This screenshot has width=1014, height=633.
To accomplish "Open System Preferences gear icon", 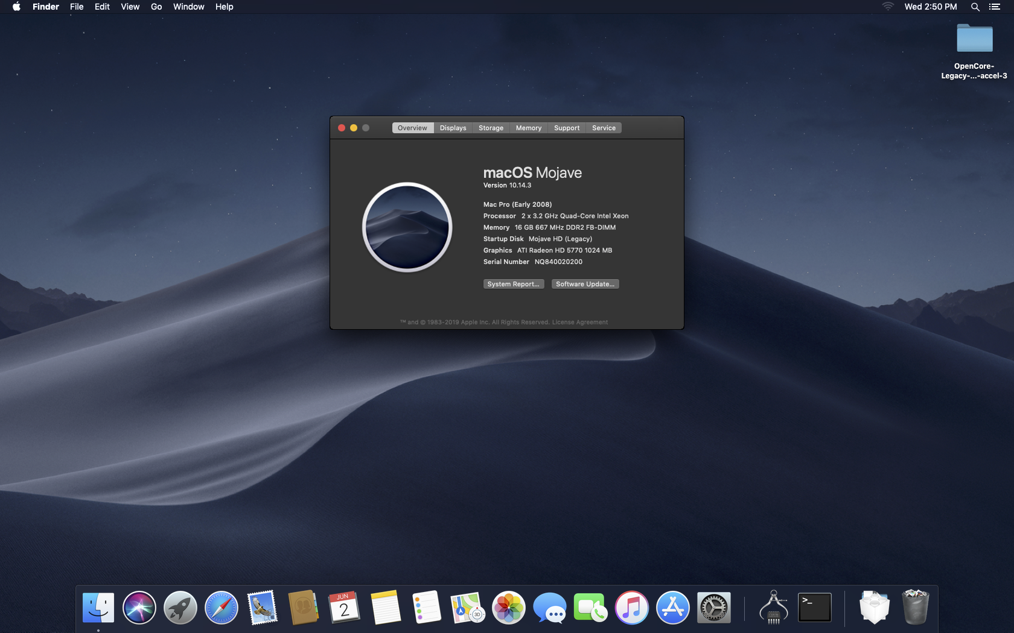I will (714, 608).
